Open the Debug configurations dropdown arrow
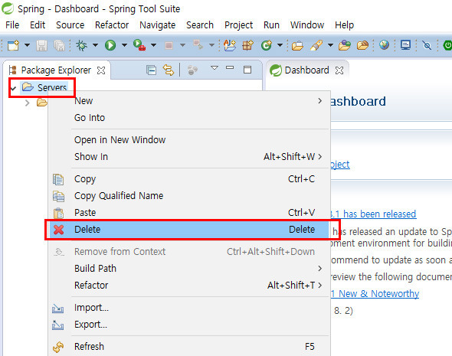452x356 pixels. click(96, 45)
